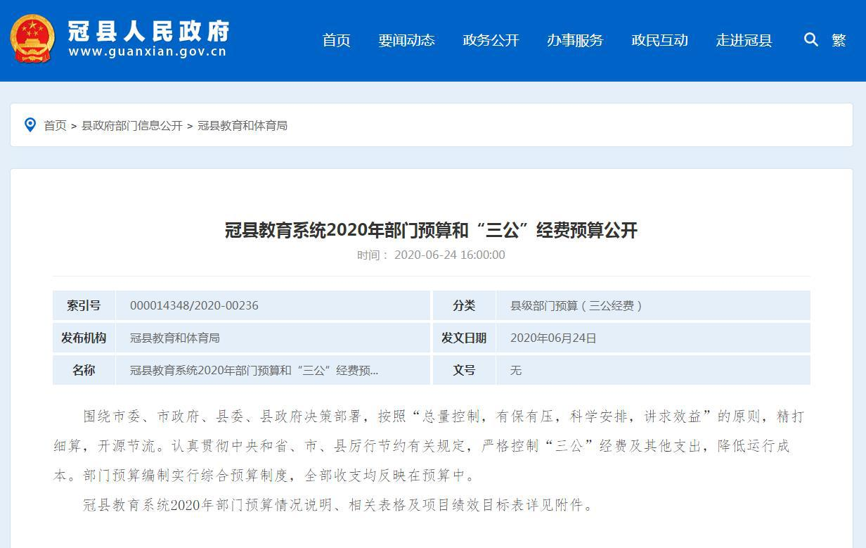Image resolution: width=866 pixels, height=548 pixels.
Task: Open the search magnifier icon
Action: 811,40
